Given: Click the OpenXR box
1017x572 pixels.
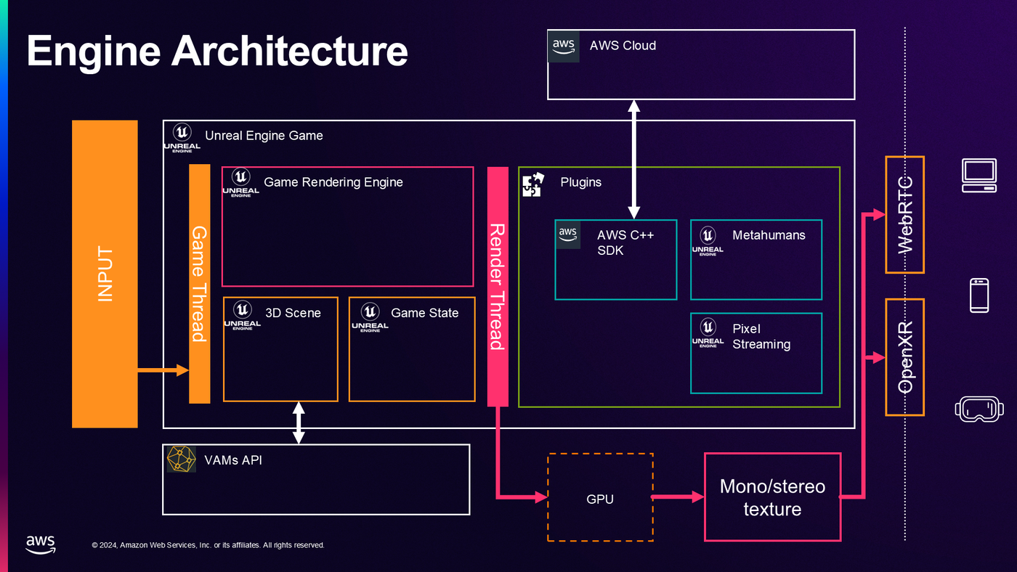Looking at the screenshot, I should tap(905, 357).
